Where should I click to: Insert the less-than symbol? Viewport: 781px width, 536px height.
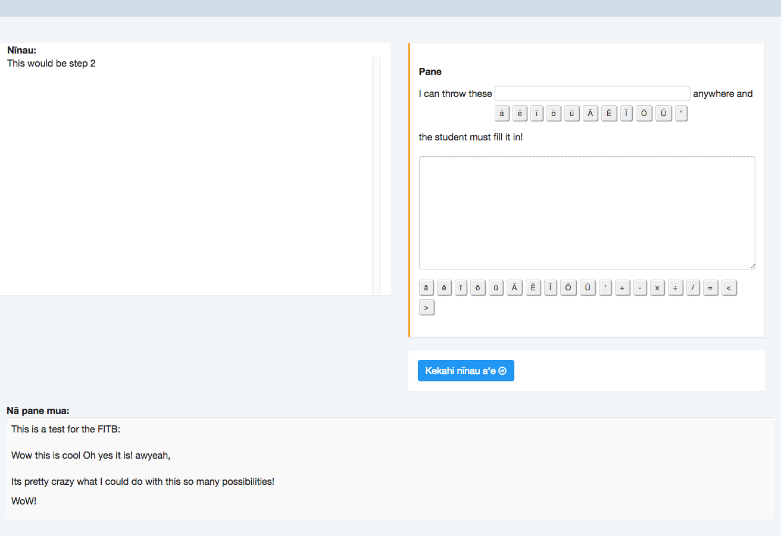(x=729, y=288)
